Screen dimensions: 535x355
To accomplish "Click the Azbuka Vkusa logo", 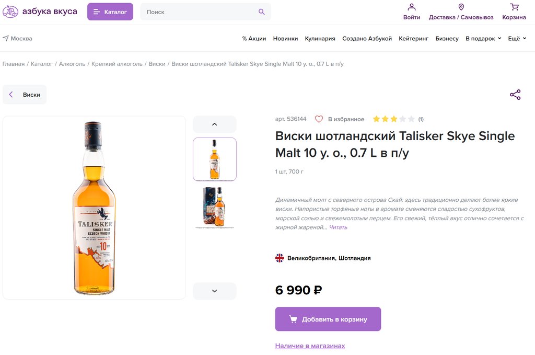I will pyautogui.click(x=40, y=12).
